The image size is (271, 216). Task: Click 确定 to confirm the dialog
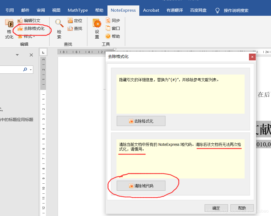pyautogui.click(x=216, y=208)
